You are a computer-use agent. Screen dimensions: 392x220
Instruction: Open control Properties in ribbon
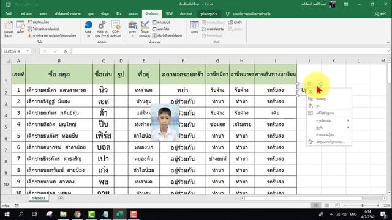161,23
